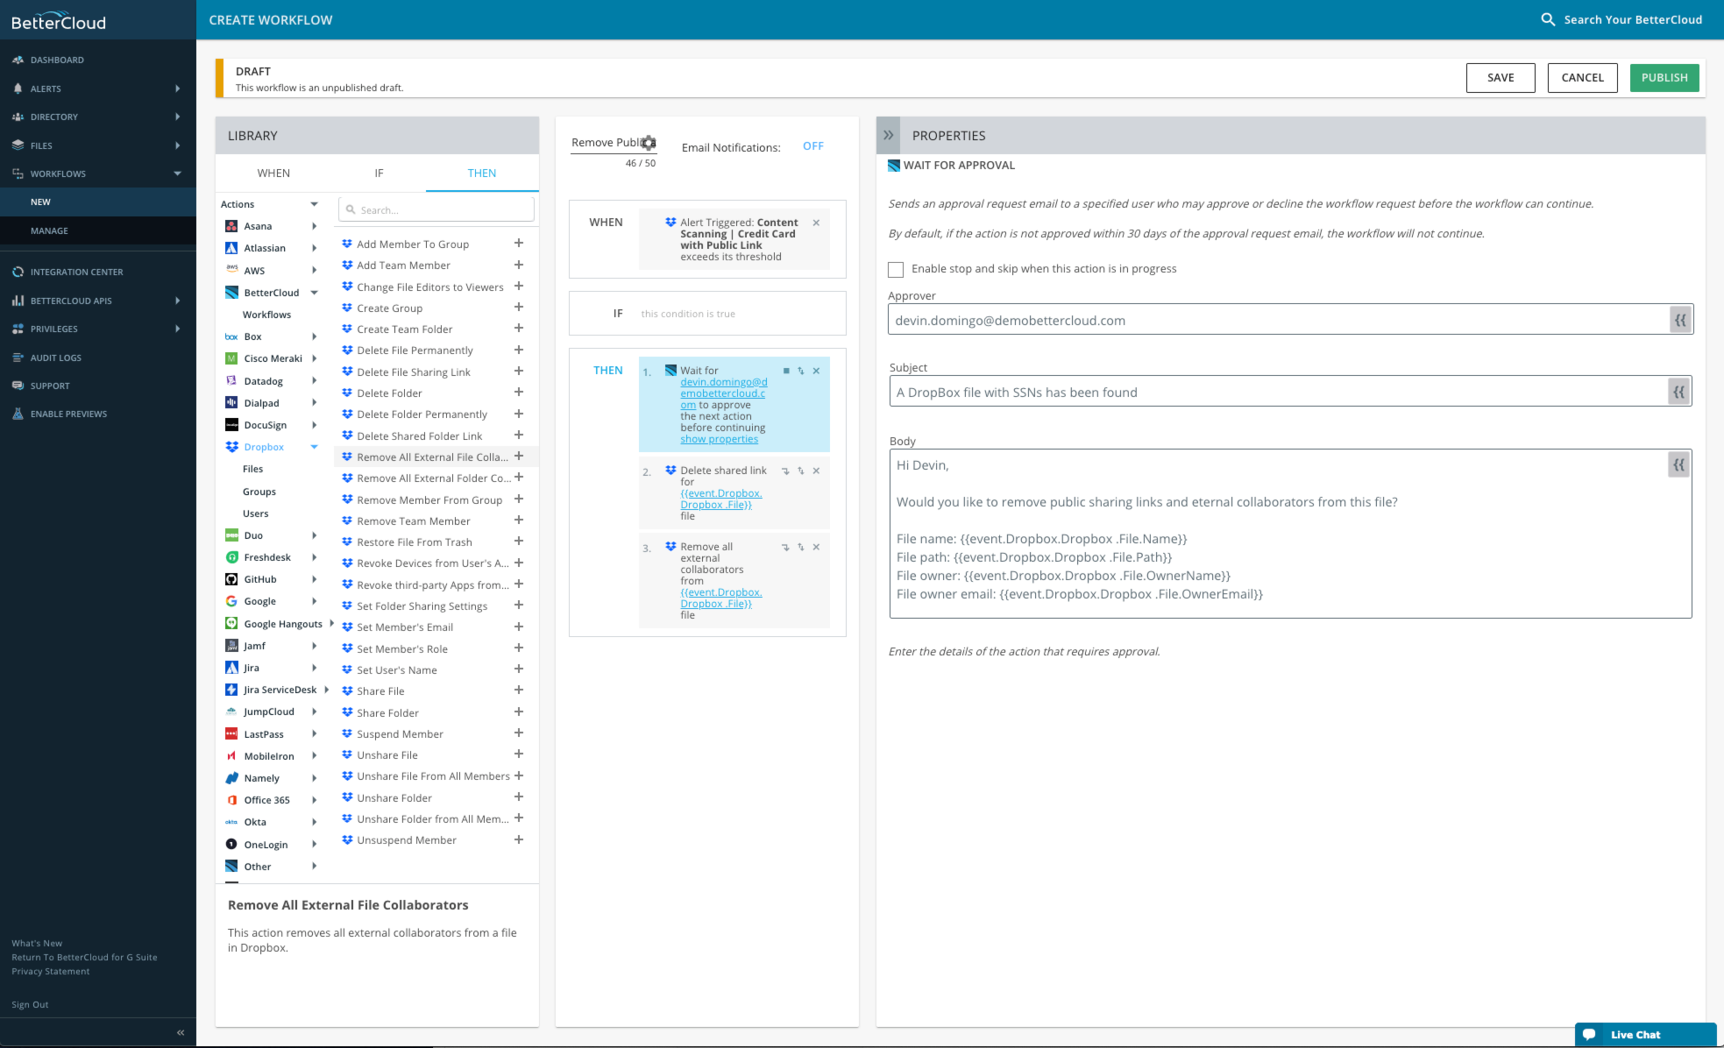Select the THEN library tab
This screenshot has width=1724, height=1048.
click(481, 173)
